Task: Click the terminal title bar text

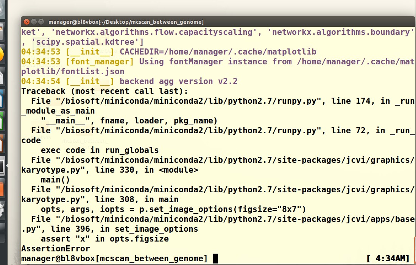Action: (x=126, y=22)
